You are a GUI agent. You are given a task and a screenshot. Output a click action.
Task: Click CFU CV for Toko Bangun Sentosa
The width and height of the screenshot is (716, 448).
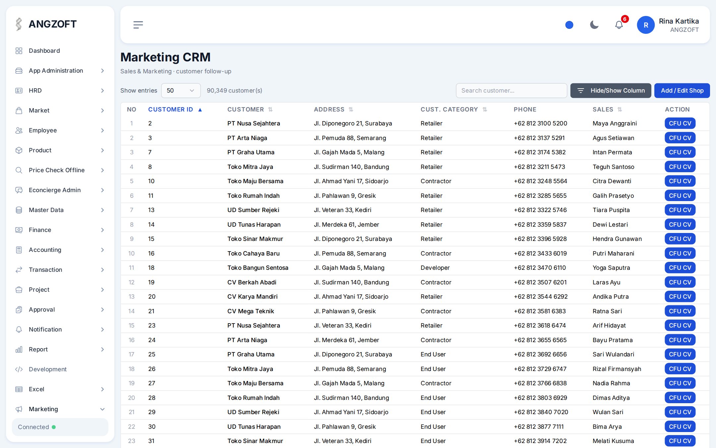[x=680, y=268]
